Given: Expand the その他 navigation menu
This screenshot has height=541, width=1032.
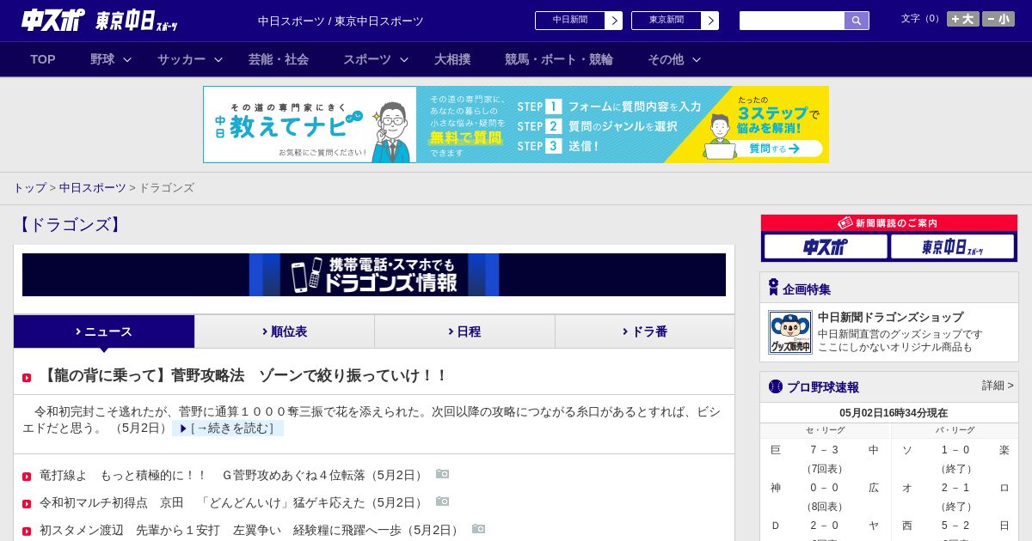Looking at the screenshot, I should pos(674,59).
